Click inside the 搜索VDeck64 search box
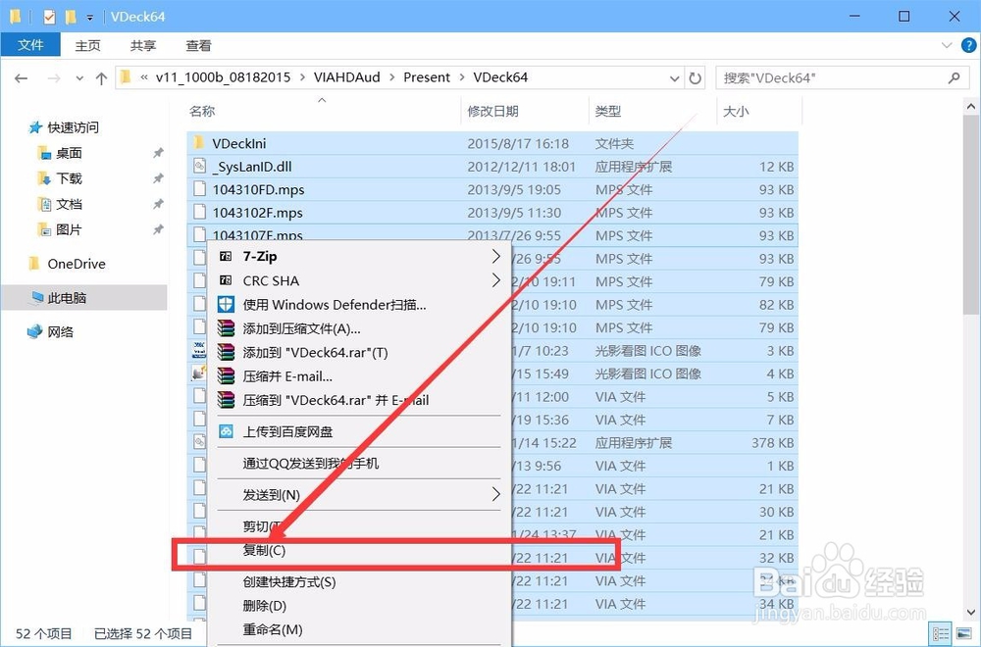 point(844,77)
